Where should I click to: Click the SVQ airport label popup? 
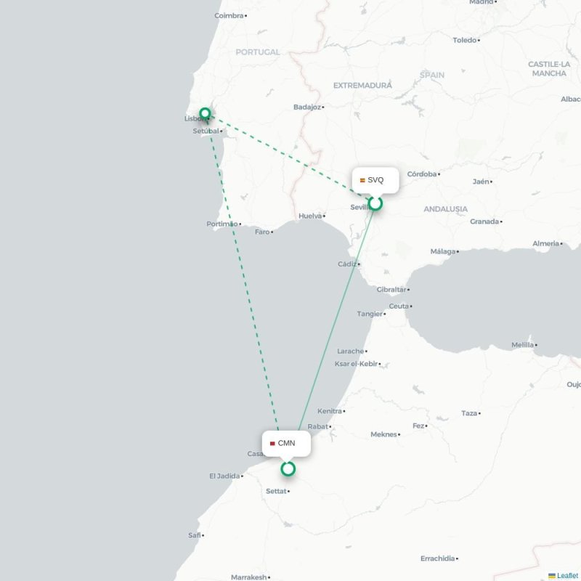pyautogui.click(x=375, y=180)
